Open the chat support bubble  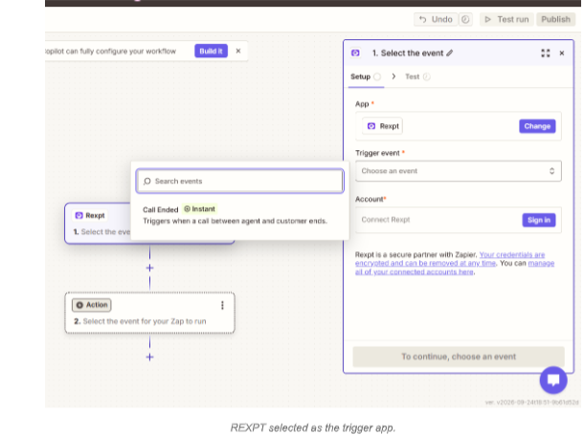[x=553, y=380]
